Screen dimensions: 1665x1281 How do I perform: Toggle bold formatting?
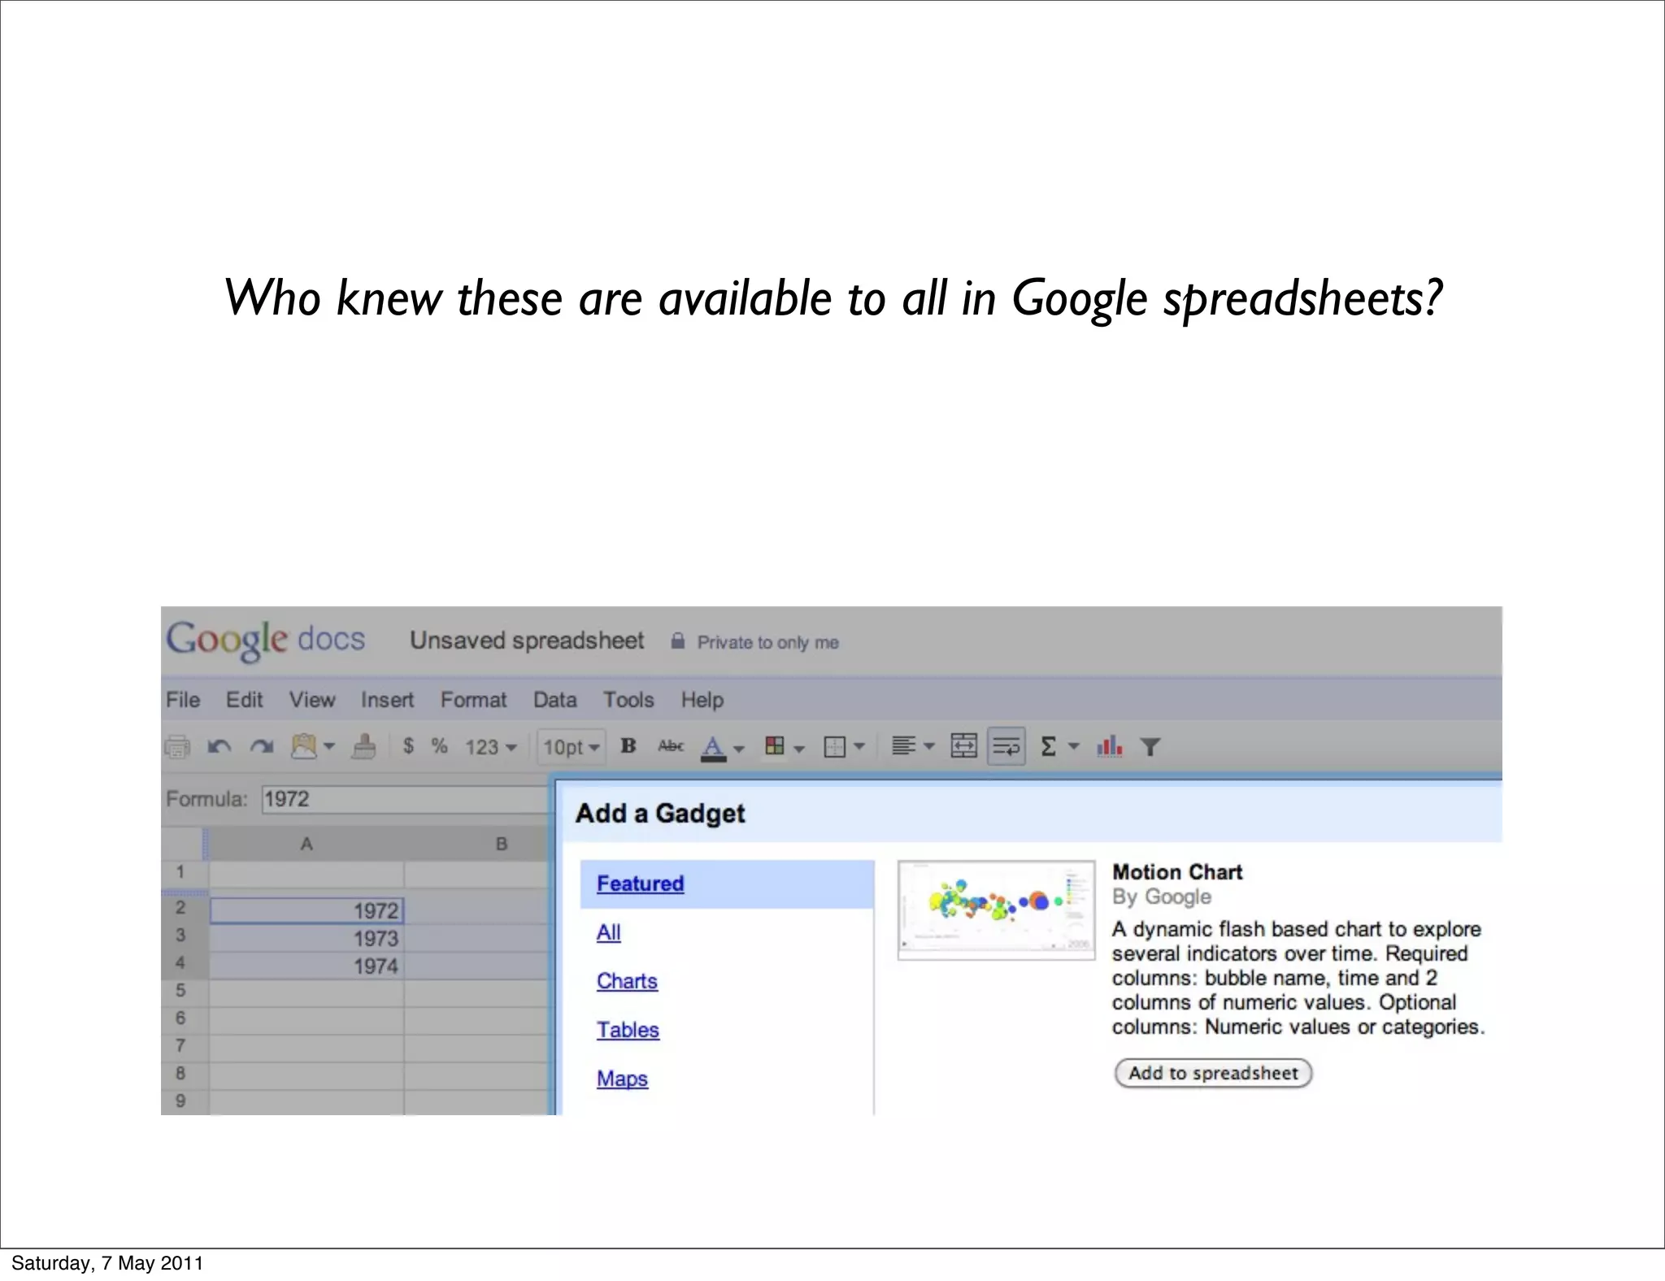coord(628,745)
